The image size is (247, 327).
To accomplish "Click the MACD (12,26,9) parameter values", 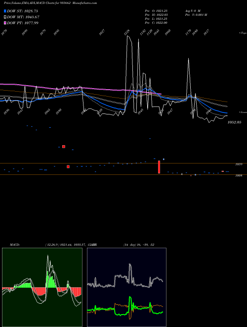I will click(x=70, y=245).
